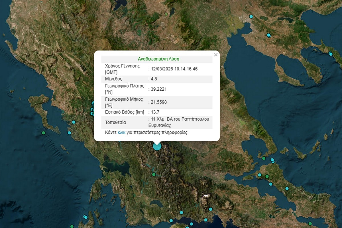Image resolution: width=342 pixels, height=228 pixels.
Task: Click the origin time value 12/03/2026 10:14:16.46
Action: click(174, 69)
